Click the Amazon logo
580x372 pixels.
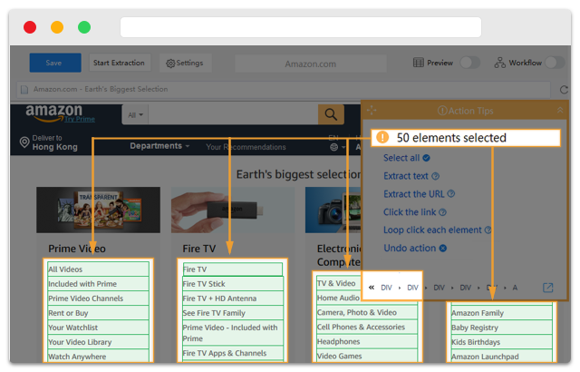pyautogui.click(x=54, y=113)
